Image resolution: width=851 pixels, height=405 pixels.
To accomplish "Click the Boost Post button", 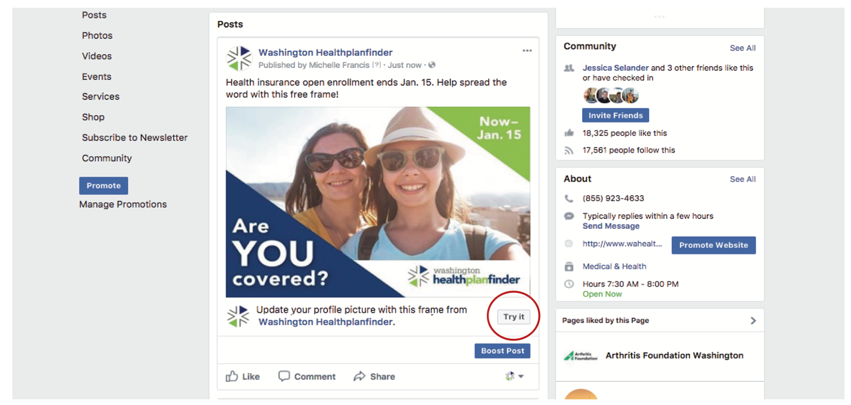I will point(503,351).
